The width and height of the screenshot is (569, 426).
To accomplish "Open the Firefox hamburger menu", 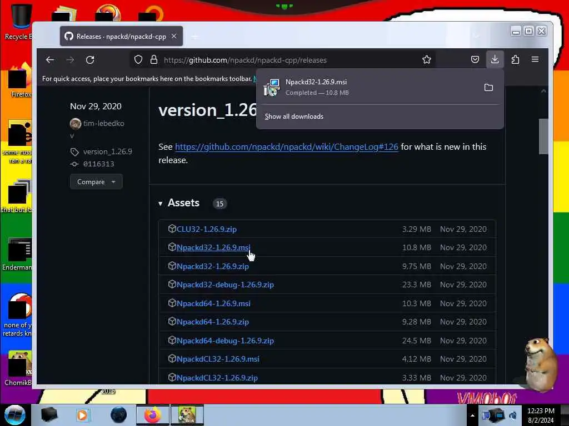I will coord(535,59).
